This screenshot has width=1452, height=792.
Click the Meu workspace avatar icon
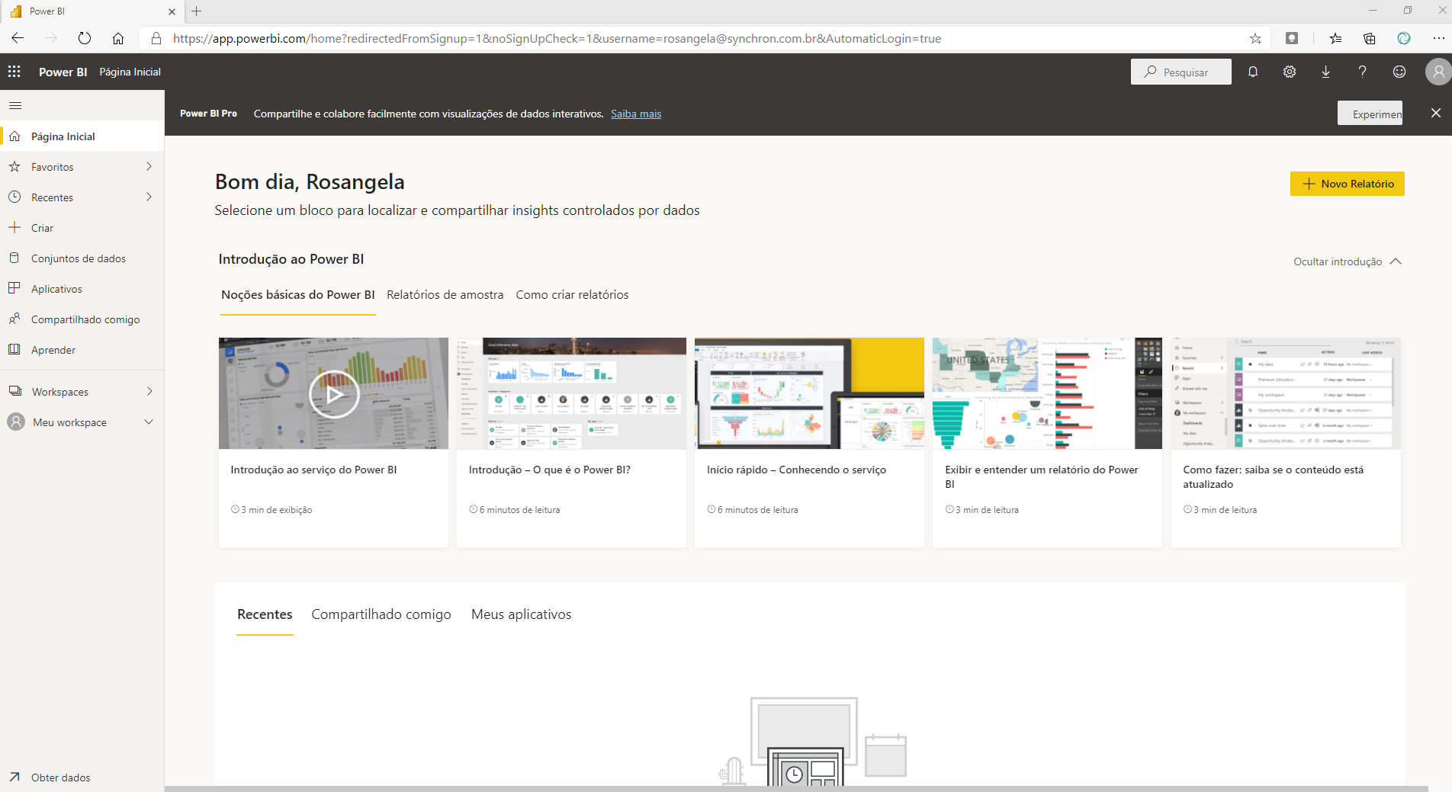[x=16, y=422]
